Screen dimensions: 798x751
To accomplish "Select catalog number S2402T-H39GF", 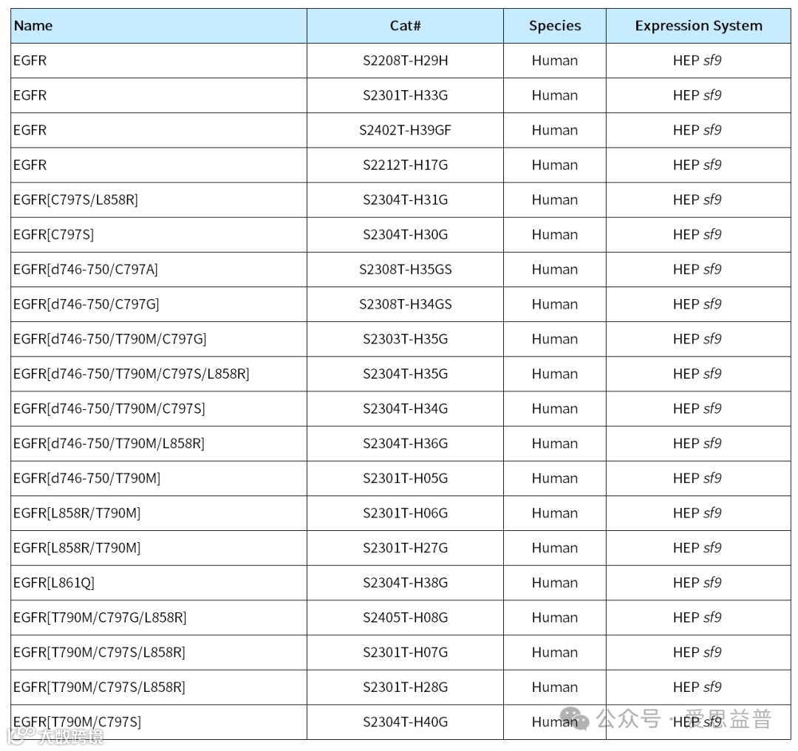I will tap(405, 130).
